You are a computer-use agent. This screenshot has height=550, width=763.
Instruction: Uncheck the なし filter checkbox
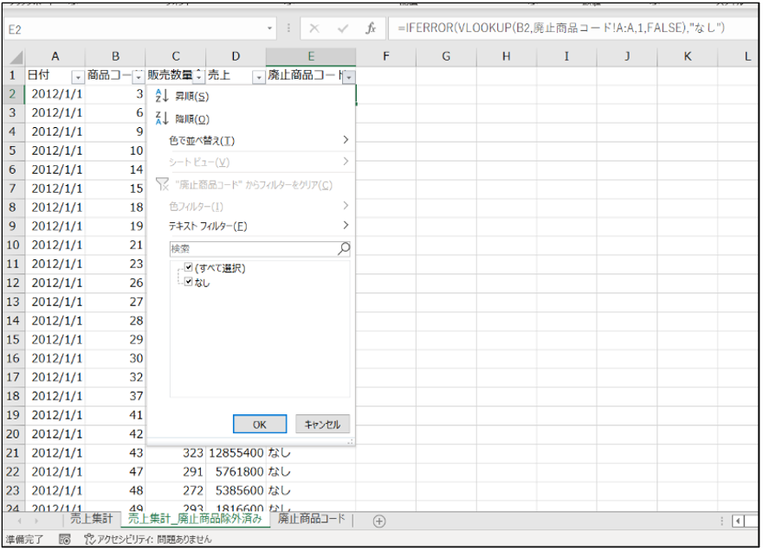[x=189, y=282]
